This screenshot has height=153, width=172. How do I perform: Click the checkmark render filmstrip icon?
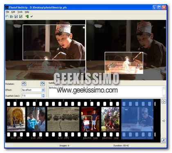tap(32, 16)
